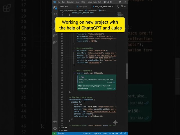The image size is (180, 135).
Task: Open the View menu
Action: point(78,2)
